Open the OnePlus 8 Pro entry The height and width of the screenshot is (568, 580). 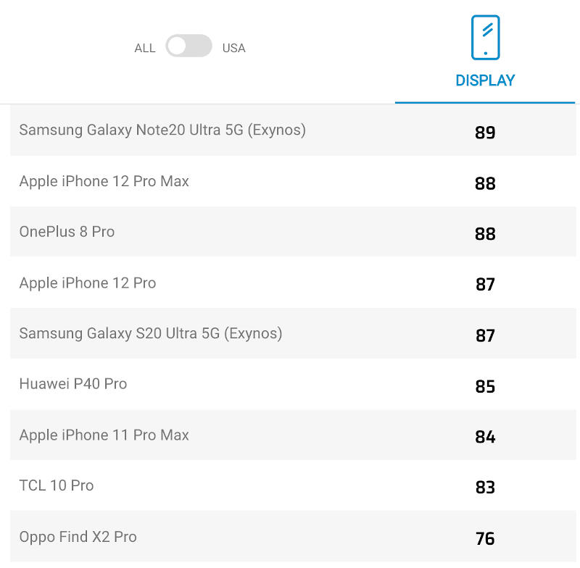tap(67, 232)
